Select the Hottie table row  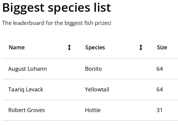pyautogui.click(x=90, y=110)
